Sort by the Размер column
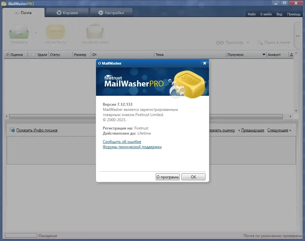This screenshot has width=305, height=241. pyautogui.click(x=82, y=55)
